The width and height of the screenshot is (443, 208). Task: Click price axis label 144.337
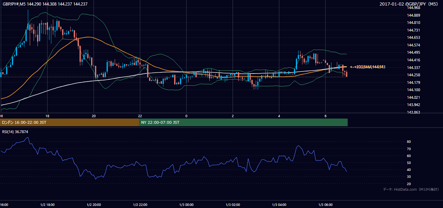tap(414, 68)
